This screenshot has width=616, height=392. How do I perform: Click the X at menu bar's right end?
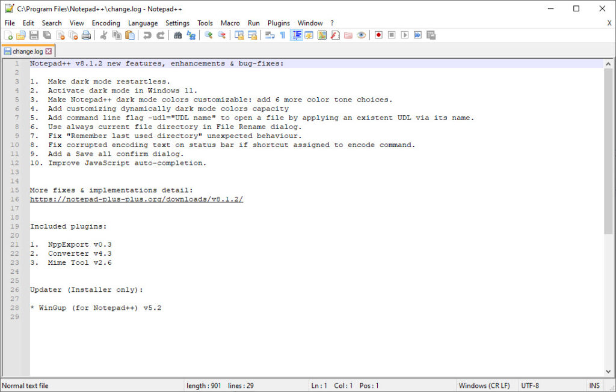tap(609, 23)
